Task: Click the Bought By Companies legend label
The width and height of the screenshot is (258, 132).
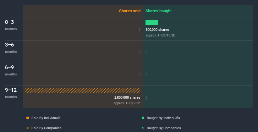Action: [x=164, y=128]
